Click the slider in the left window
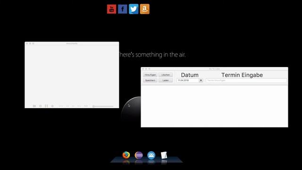The image size is (302, 170). pyautogui.click(x=103, y=106)
